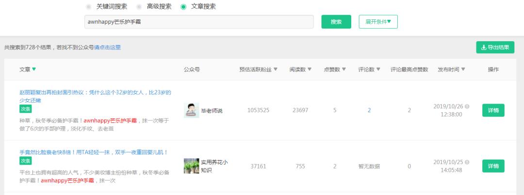Select the 关键词搜索 radio option

coord(89,7)
